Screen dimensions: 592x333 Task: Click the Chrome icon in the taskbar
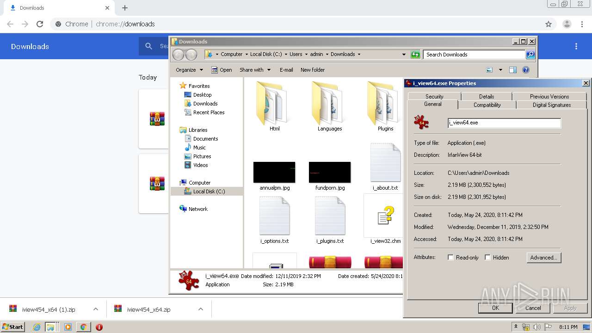coord(83,327)
